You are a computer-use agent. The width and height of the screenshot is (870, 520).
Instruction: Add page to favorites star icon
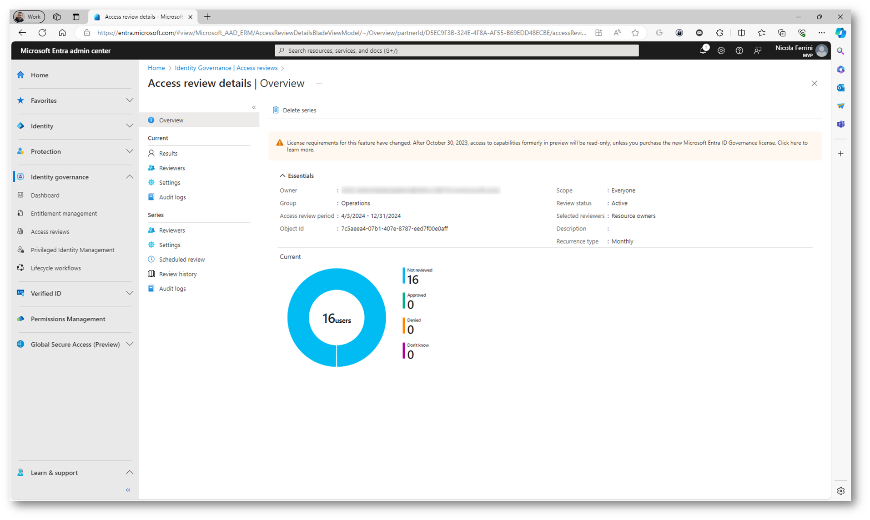(x=635, y=33)
